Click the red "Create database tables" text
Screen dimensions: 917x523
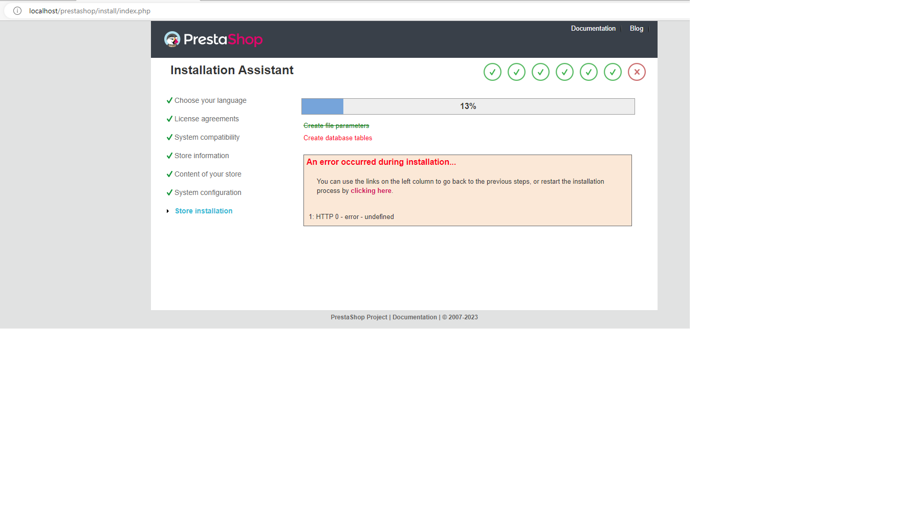point(338,138)
